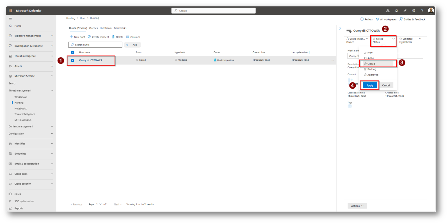This screenshot has width=448, height=224.
Task: Click the Apply button
Action: coord(370,85)
